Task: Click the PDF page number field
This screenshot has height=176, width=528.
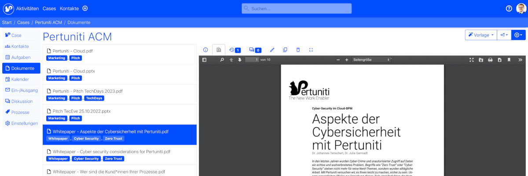Action: click(x=252, y=60)
